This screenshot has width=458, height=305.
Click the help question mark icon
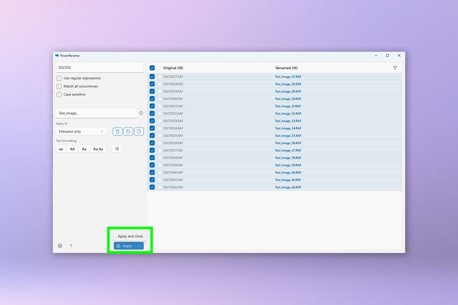coord(71,246)
